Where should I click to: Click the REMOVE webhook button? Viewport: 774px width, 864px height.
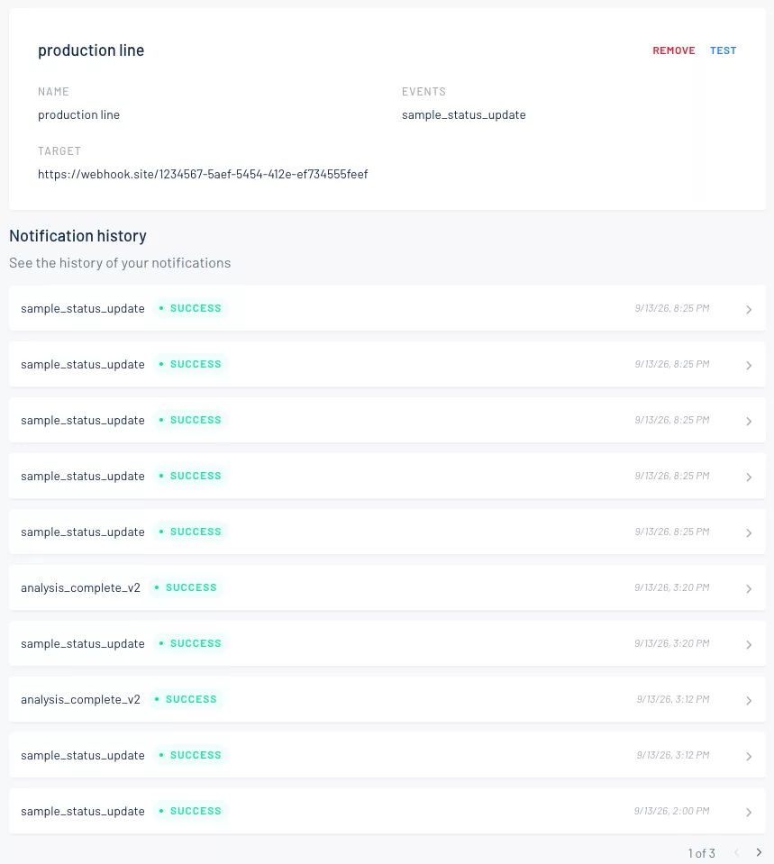pyautogui.click(x=674, y=50)
